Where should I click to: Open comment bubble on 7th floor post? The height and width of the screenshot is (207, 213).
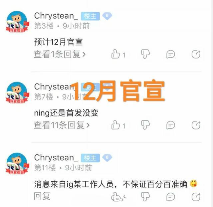(x=171, y=125)
